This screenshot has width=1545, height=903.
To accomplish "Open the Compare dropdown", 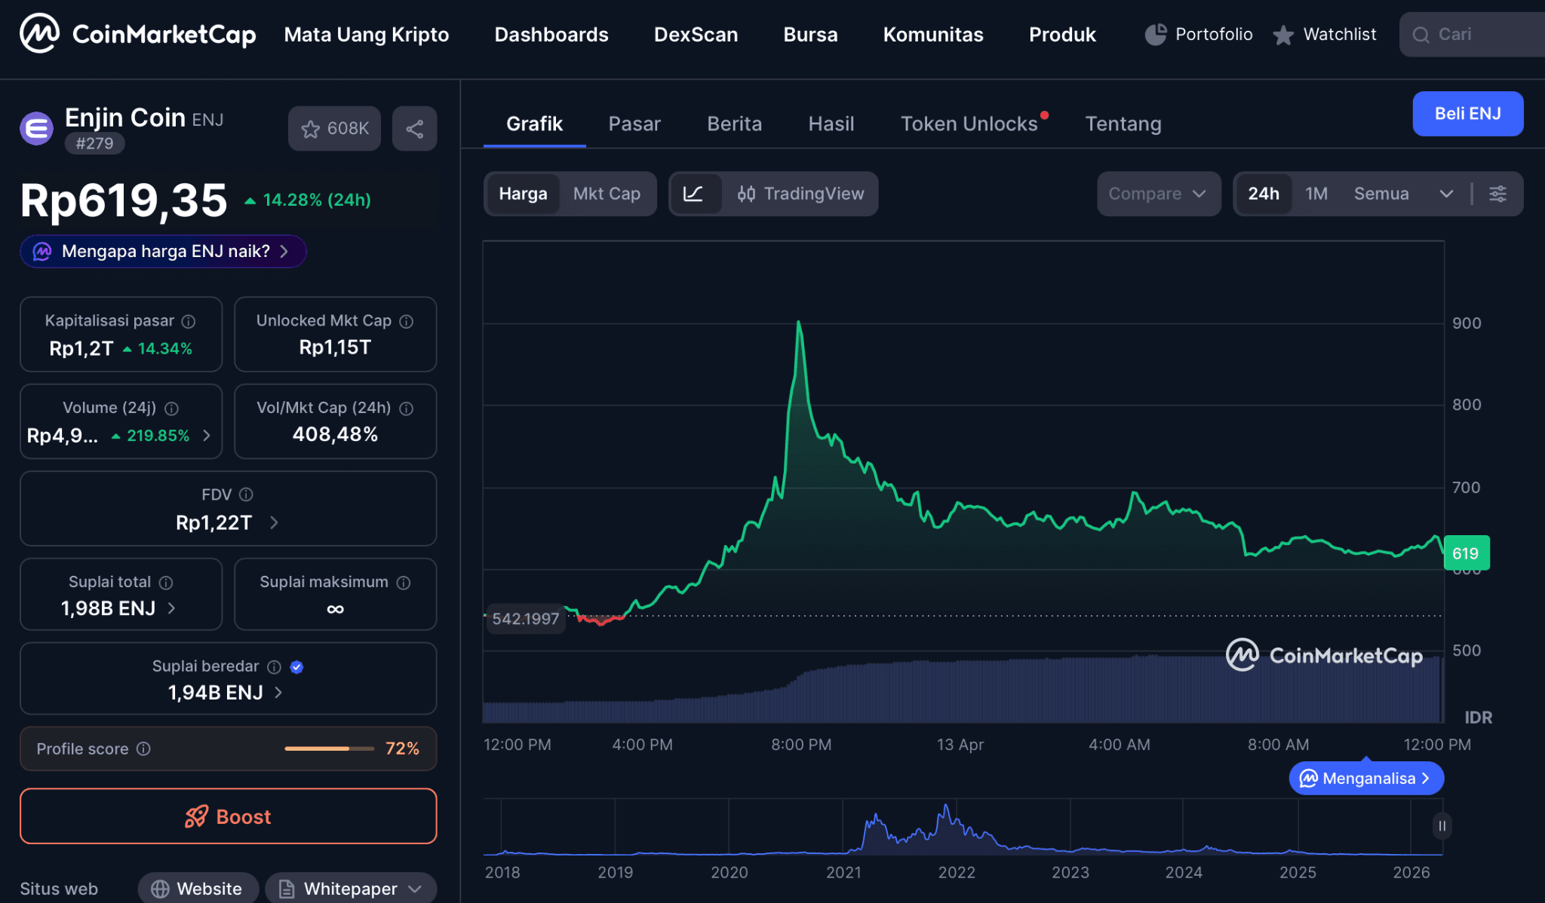I will pyautogui.click(x=1158, y=194).
